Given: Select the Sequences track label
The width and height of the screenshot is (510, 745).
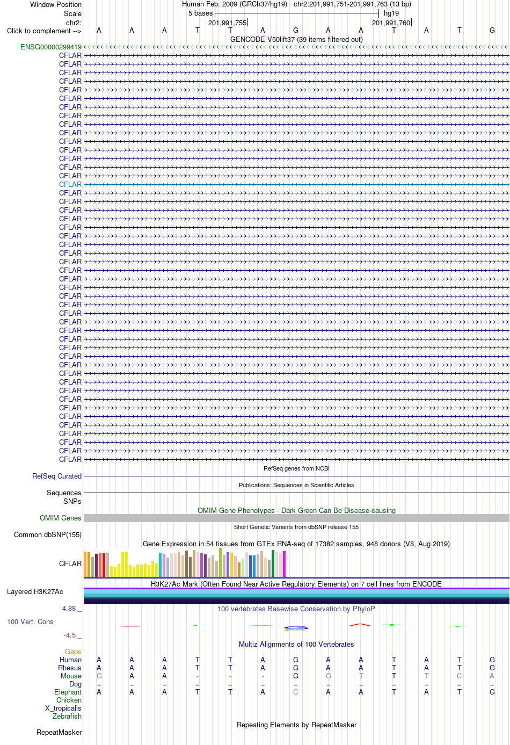Looking at the screenshot, I should click(64, 493).
